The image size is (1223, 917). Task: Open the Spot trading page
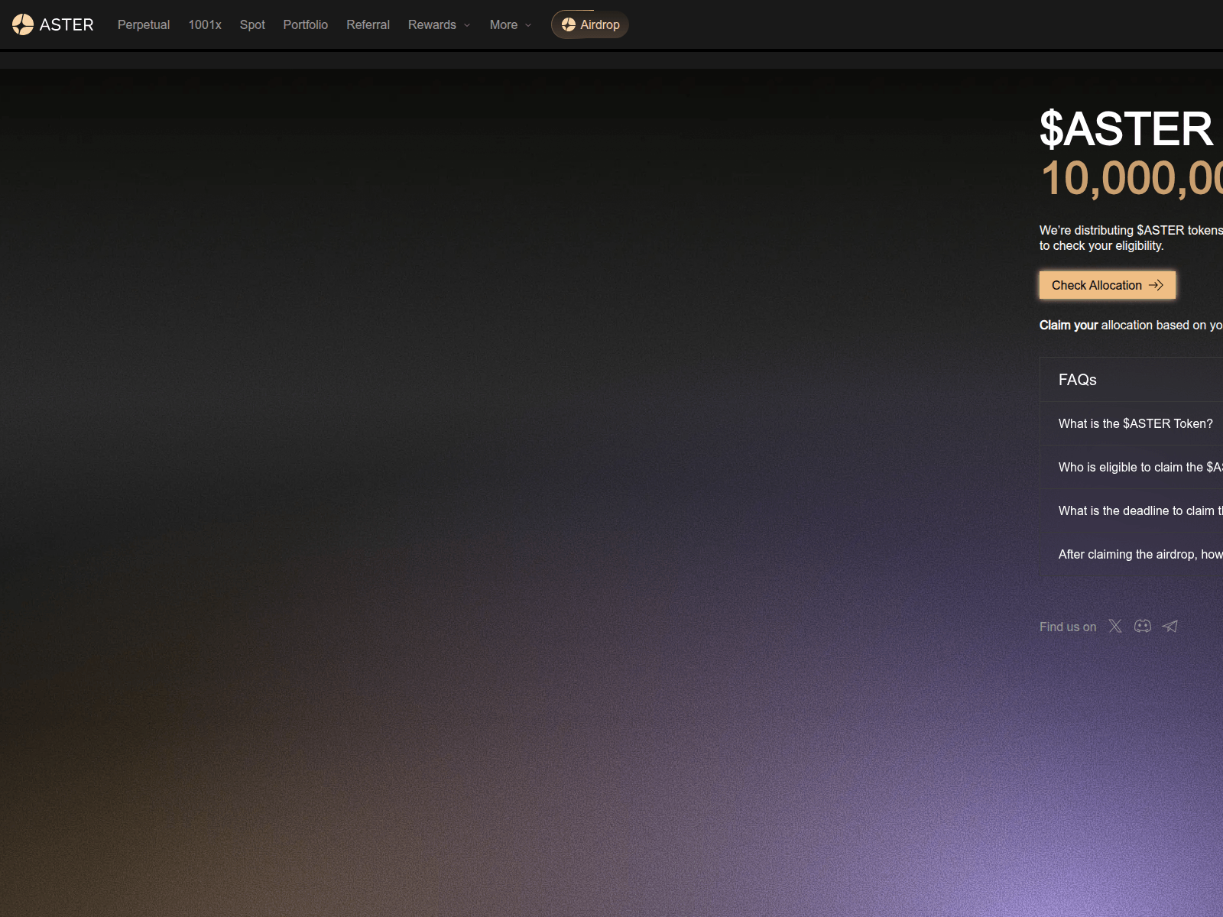[x=252, y=24]
